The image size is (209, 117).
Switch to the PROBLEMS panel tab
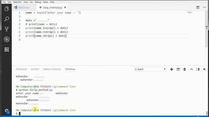coord(21,69)
